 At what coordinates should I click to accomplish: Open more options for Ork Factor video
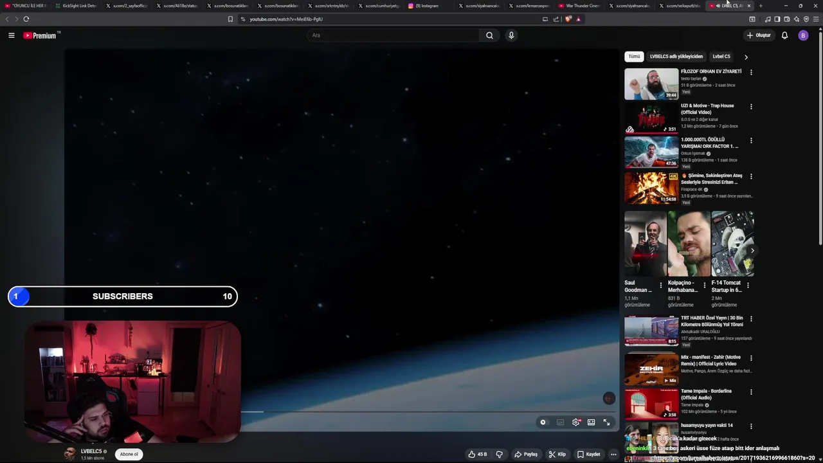click(x=751, y=140)
